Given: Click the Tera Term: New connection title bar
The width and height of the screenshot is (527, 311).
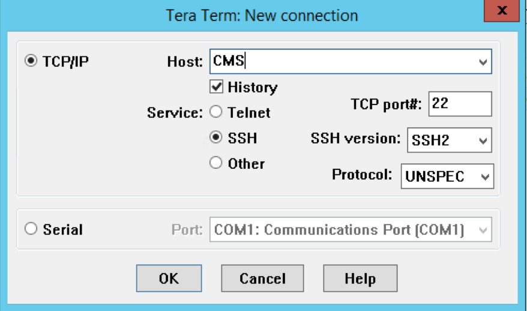Looking at the screenshot, I should (262, 16).
